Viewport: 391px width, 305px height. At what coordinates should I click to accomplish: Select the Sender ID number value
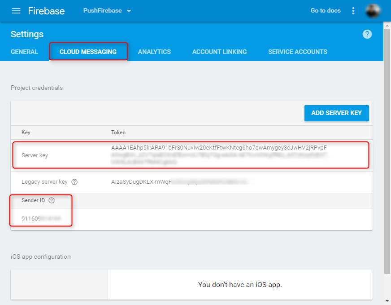[x=41, y=219]
